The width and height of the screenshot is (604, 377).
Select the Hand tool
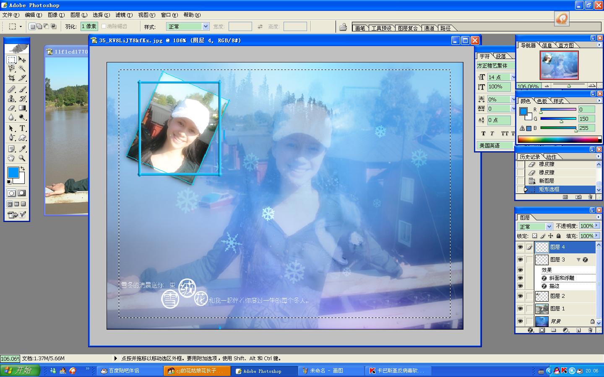pos(12,158)
